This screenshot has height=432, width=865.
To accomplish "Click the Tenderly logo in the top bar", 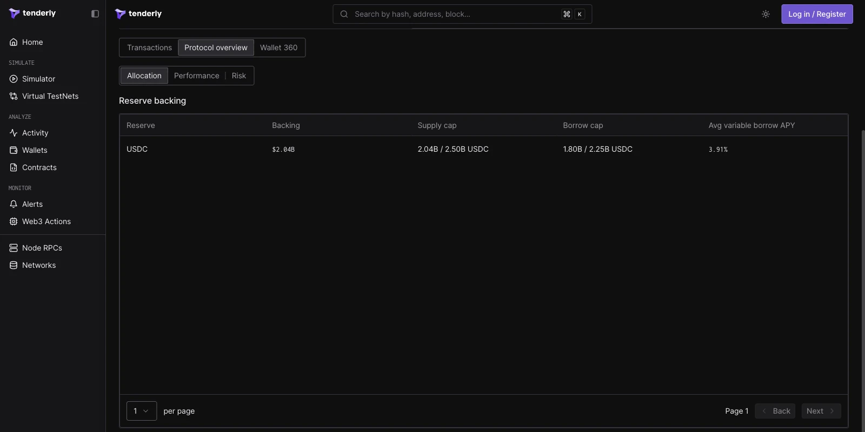I will pyautogui.click(x=138, y=13).
